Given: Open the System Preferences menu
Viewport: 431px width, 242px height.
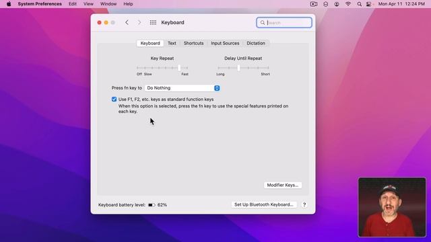Looking at the screenshot, I should point(40,4).
